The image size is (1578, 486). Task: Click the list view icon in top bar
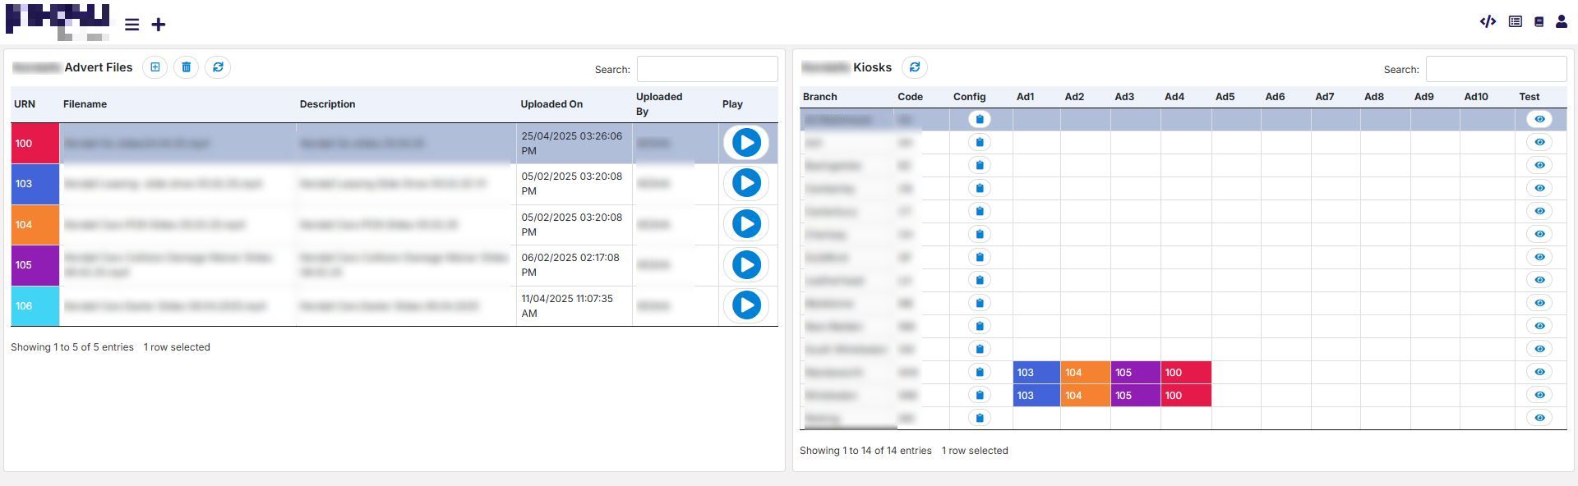[1516, 22]
